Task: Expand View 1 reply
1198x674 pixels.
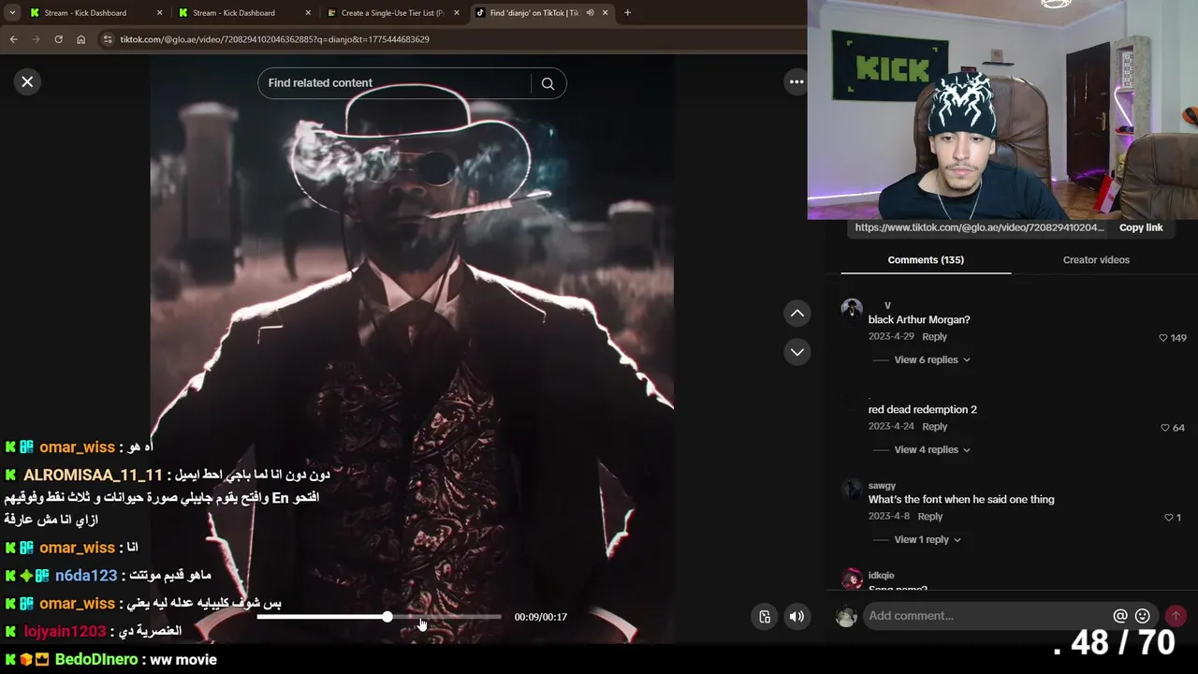Action: tap(927, 539)
